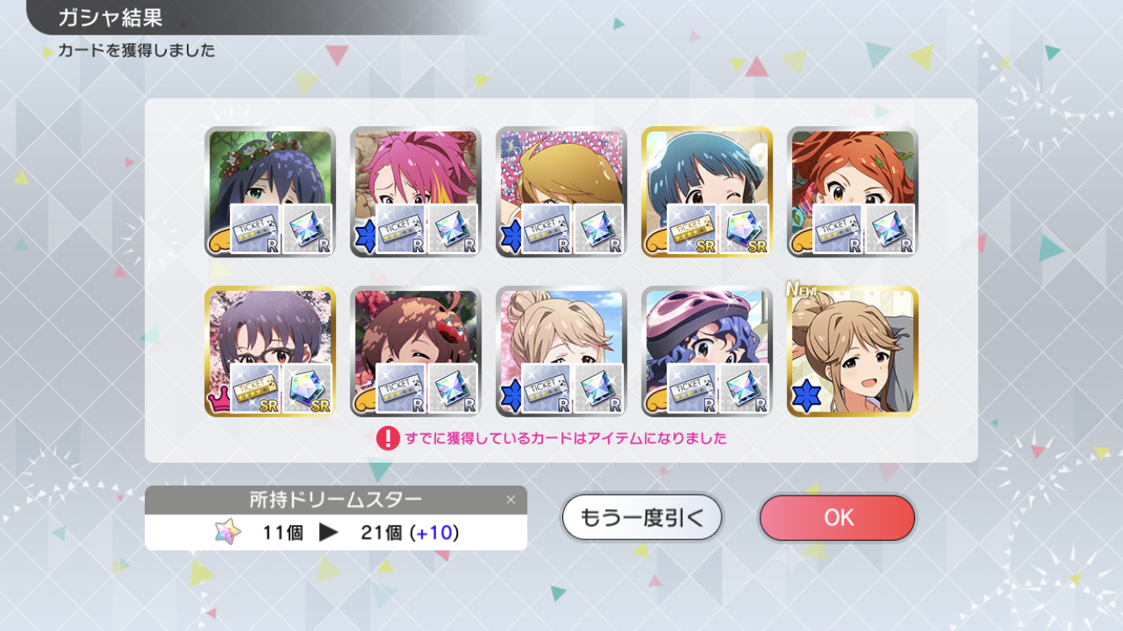Viewport: 1123px width, 631px height.
Task: Select the pink bicycle helmet idol card
Action: pos(707,352)
